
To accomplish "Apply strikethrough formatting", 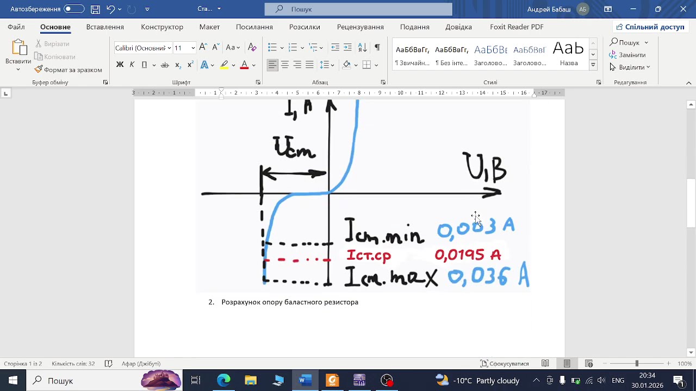I will click(x=165, y=65).
